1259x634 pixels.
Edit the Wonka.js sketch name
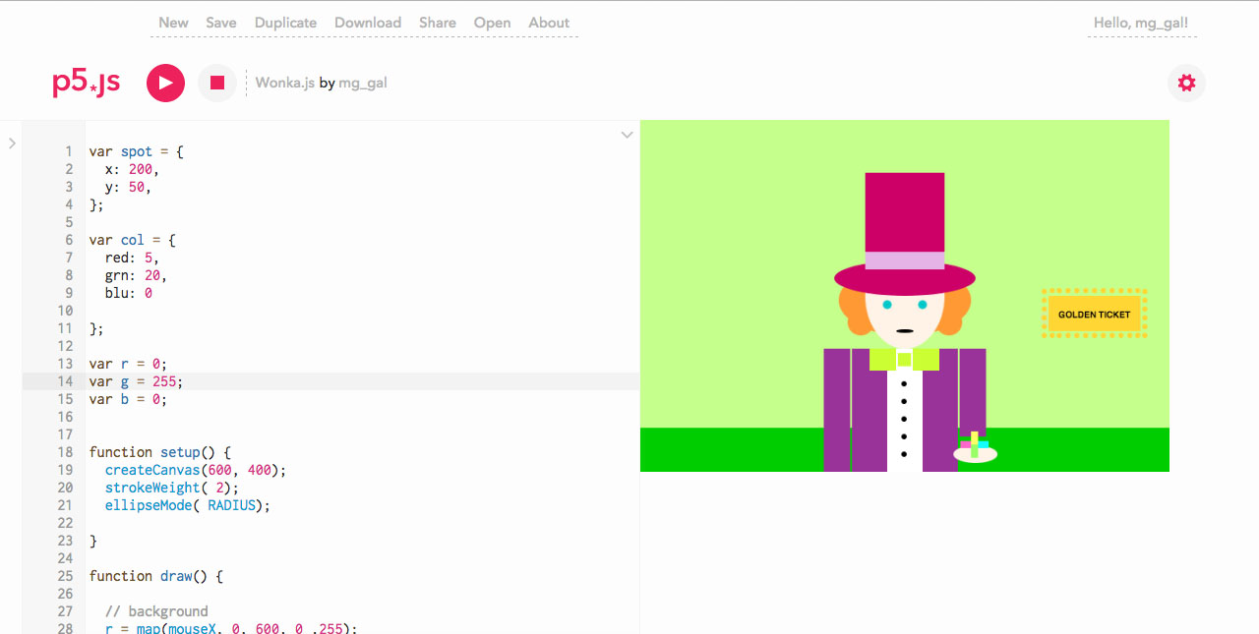[285, 83]
